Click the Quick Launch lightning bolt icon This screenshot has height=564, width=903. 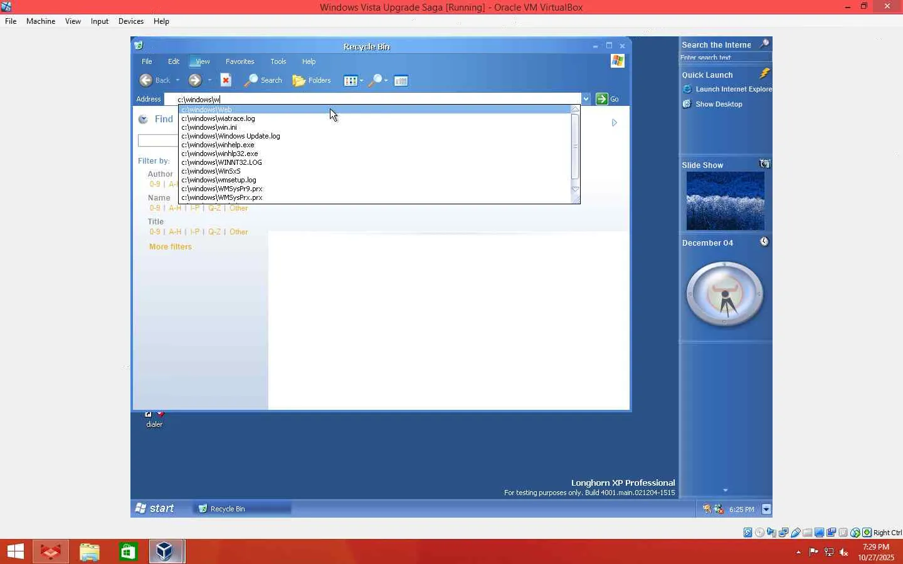(x=764, y=74)
